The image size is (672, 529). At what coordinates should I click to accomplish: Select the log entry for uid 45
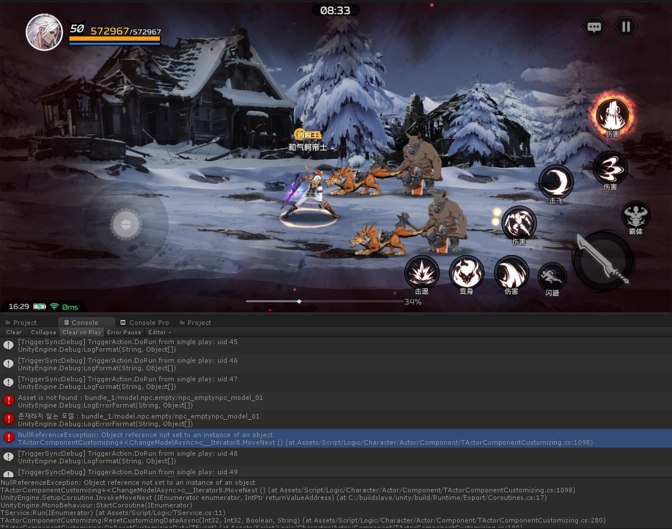[x=336, y=345]
